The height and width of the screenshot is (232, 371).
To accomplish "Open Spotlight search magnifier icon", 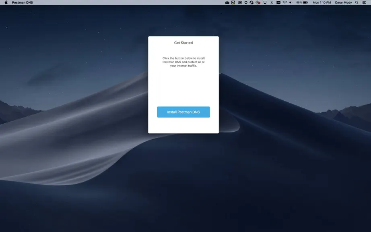I will (357, 2).
